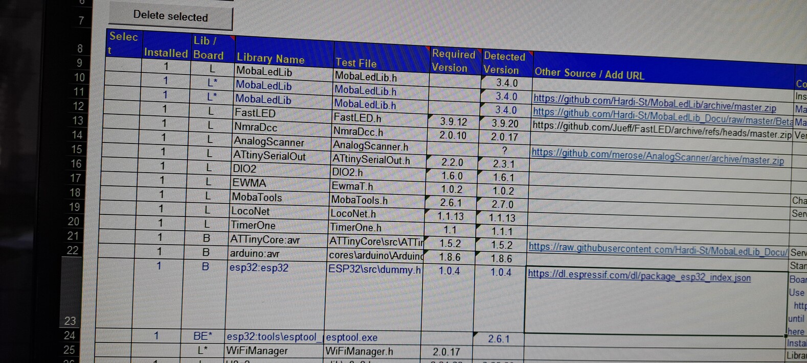Click the Installed cell for arduino:avr
This screenshot has width=807, height=363.
click(x=159, y=251)
